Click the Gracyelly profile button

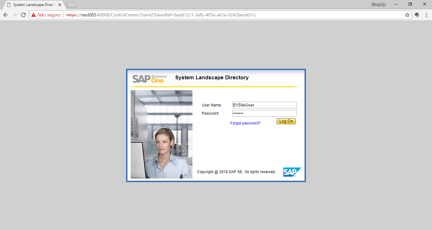[378, 4]
